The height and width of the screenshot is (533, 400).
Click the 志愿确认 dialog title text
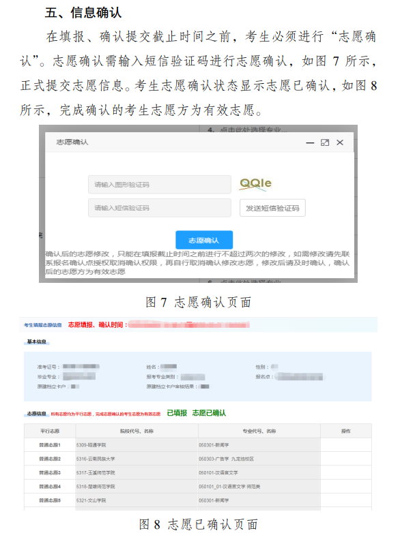72,142
